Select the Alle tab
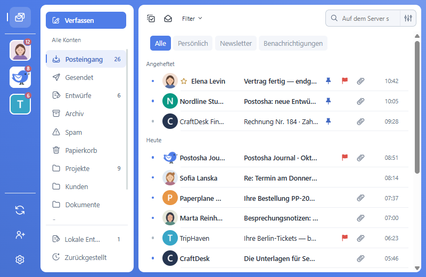The height and width of the screenshot is (277, 426). pyautogui.click(x=160, y=43)
